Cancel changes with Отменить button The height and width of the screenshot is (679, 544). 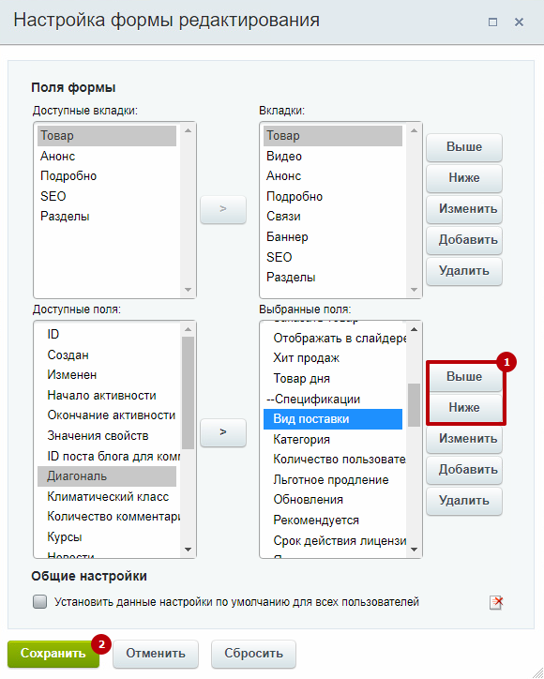point(156,654)
